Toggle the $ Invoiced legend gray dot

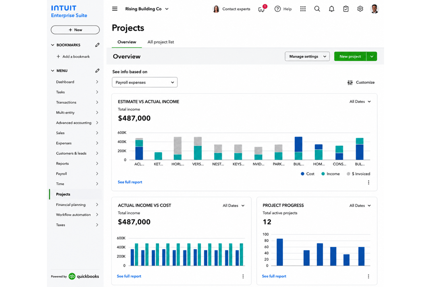click(348, 174)
